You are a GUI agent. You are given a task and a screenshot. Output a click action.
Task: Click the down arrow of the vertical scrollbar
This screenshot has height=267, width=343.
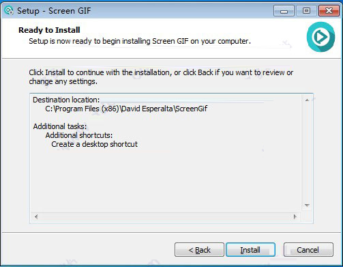pos(307,206)
